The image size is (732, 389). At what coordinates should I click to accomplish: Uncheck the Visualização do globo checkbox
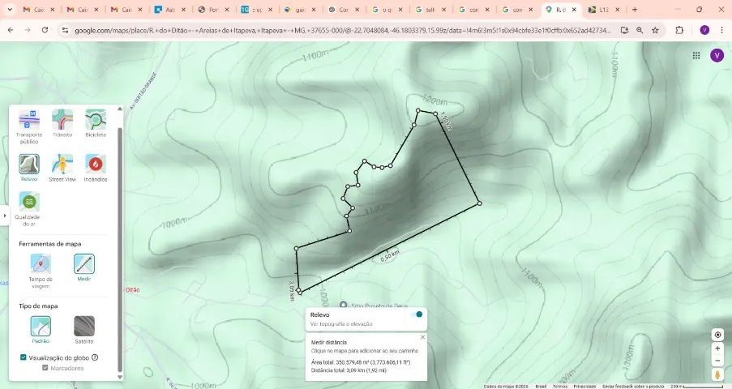point(24,357)
